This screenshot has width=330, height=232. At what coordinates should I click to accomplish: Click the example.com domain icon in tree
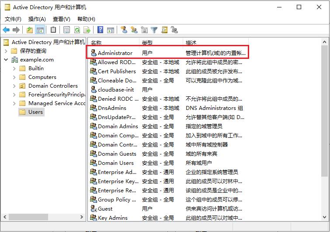pyautogui.click(x=14, y=60)
